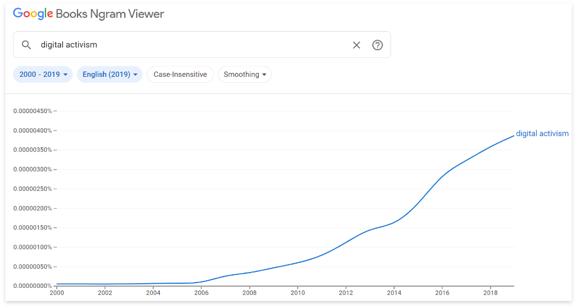Image resolution: width=577 pixels, height=308 pixels.
Task: Click the 2018 x-axis year label
Action: point(490,293)
